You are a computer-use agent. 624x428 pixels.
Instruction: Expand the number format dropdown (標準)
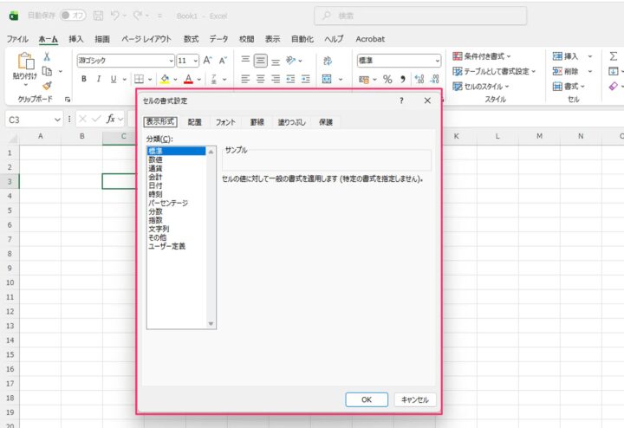[437, 61]
